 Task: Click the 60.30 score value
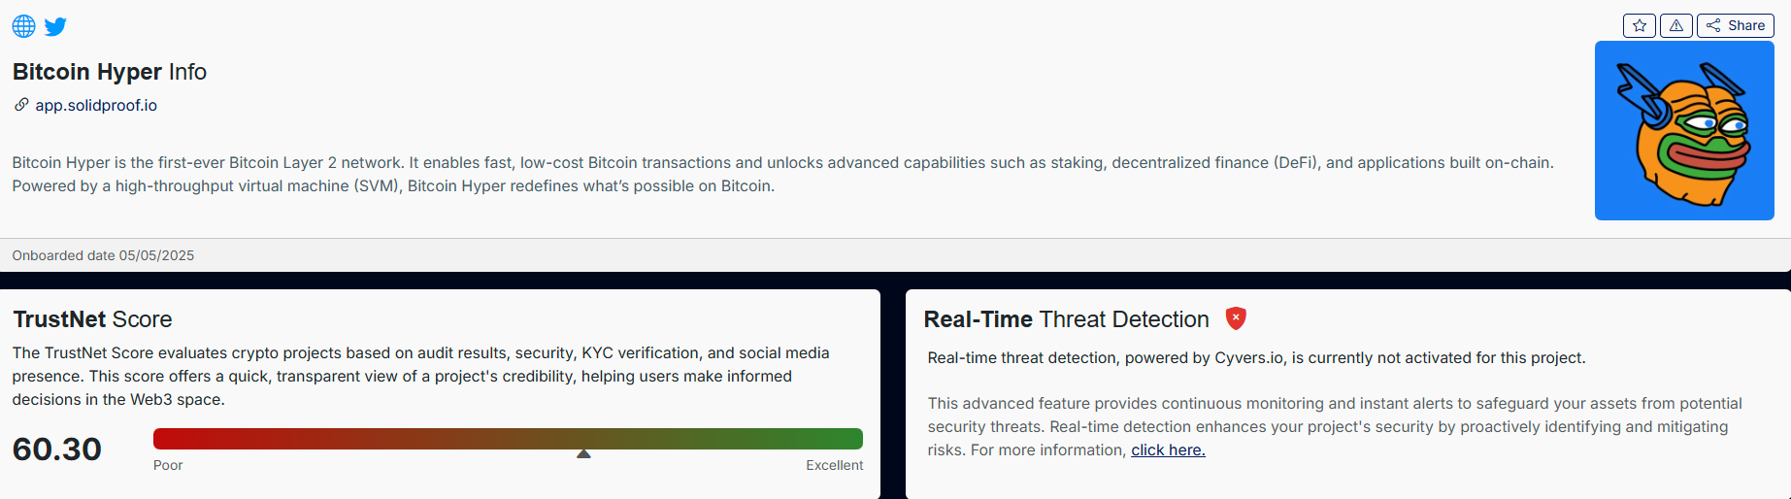pos(57,449)
